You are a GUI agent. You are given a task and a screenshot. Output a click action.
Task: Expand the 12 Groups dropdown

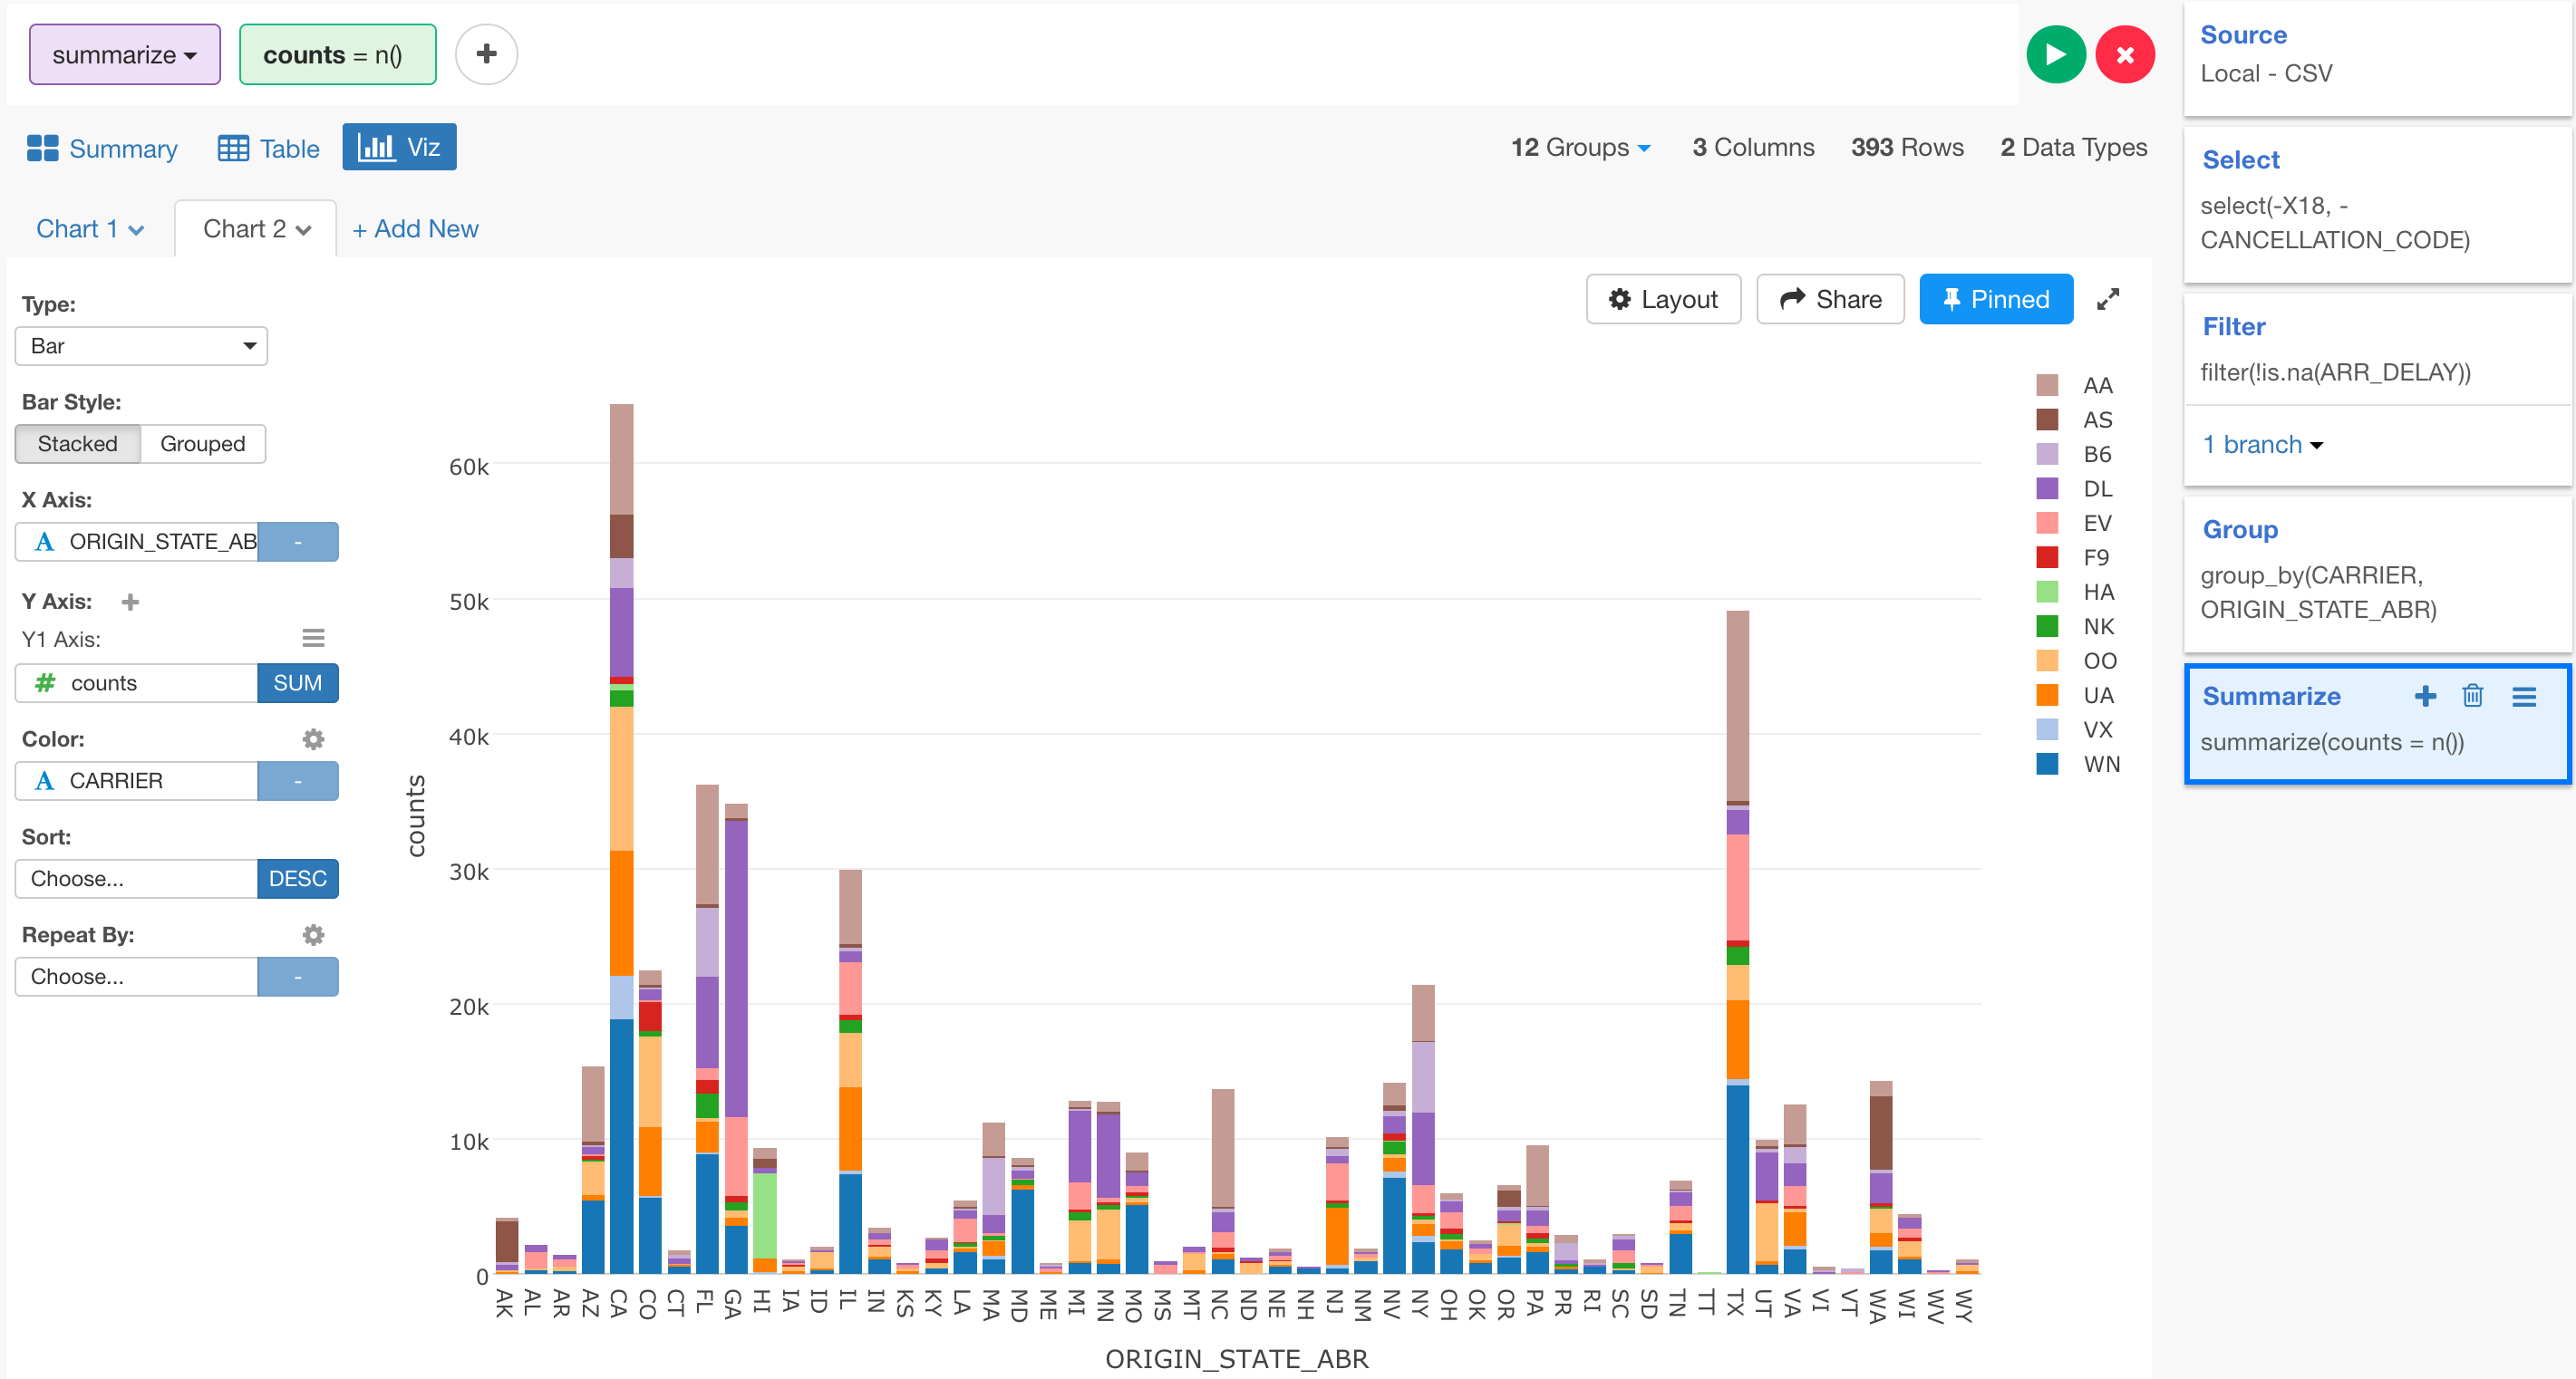[x=1580, y=147]
